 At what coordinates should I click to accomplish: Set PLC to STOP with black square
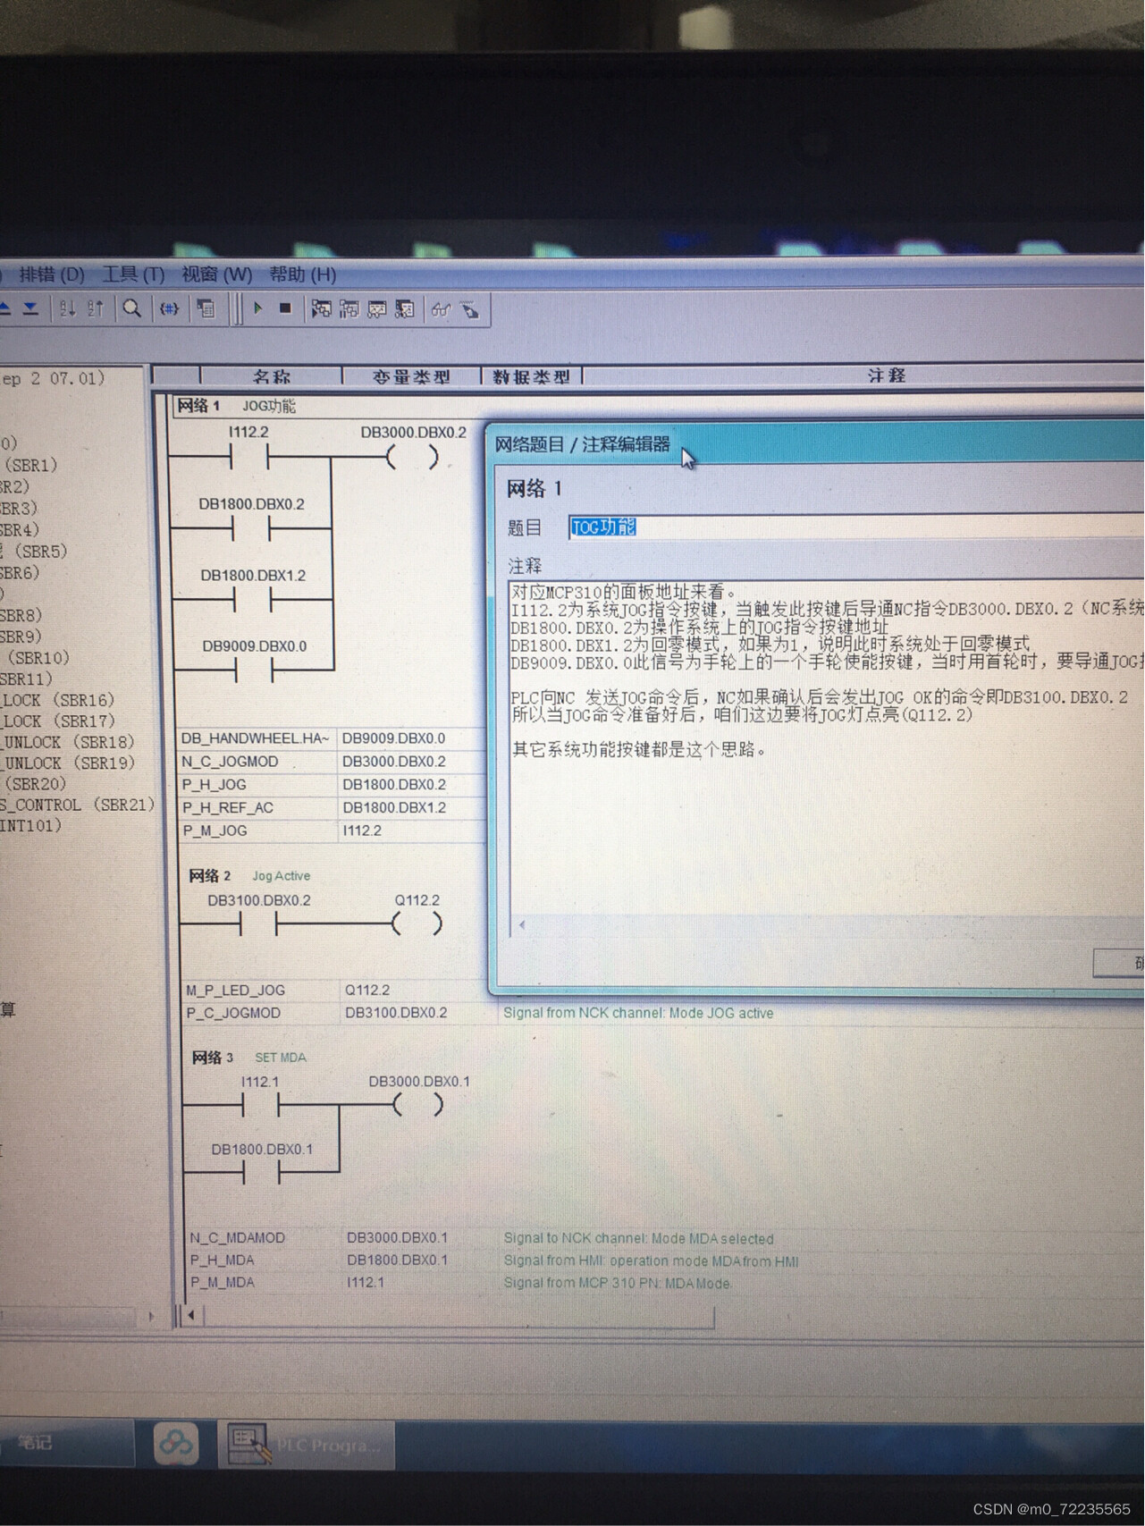pyautogui.click(x=285, y=308)
